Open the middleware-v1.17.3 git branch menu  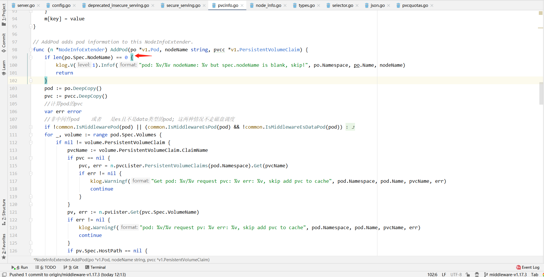point(505,274)
